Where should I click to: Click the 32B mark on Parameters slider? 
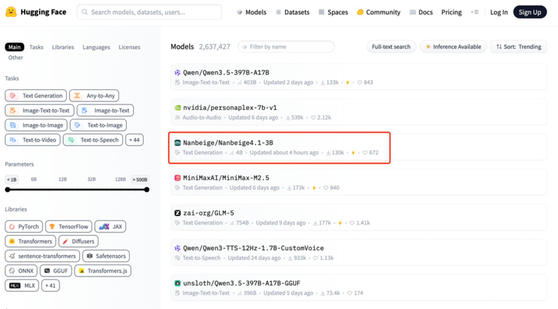(92, 180)
